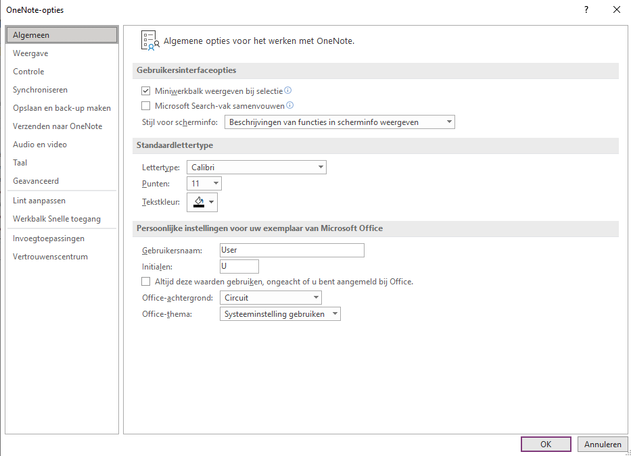This screenshot has height=456, width=631.
Task: Open the Office-achtergrond Circuit dropdown
Action: 271,297
